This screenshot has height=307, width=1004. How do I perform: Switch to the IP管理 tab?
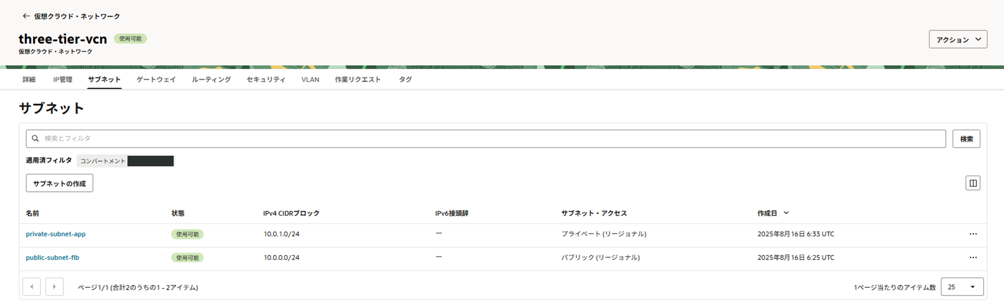pos(63,80)
